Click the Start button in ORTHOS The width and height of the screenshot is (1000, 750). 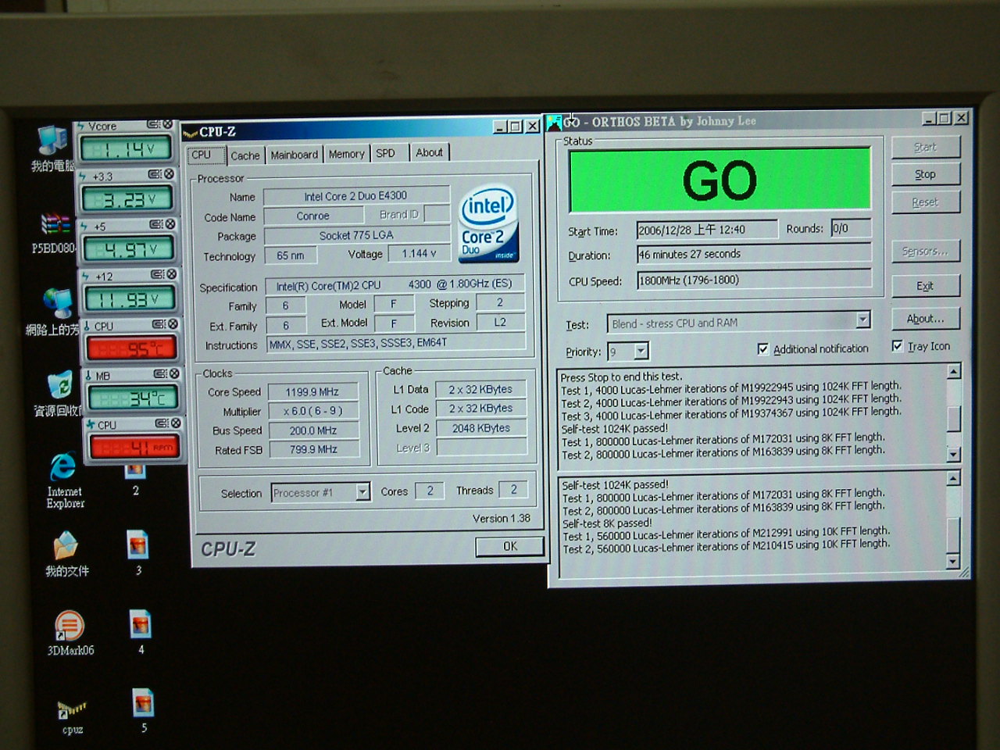tap(925, 147)
